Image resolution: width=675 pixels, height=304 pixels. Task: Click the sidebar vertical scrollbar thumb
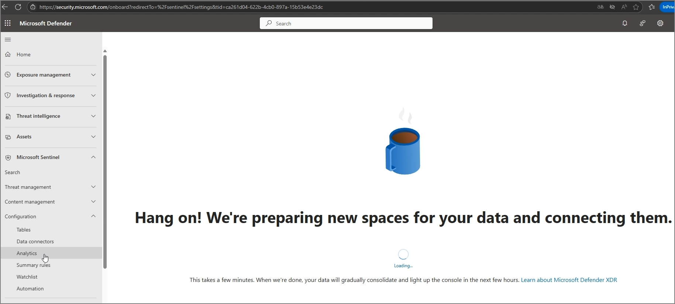(x=105, y=162)
